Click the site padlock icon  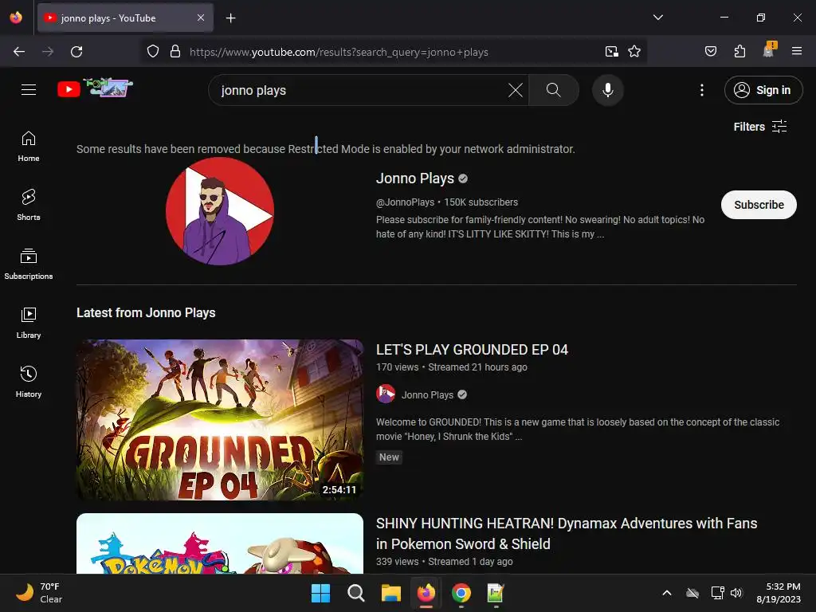click(x=175, y=52)
